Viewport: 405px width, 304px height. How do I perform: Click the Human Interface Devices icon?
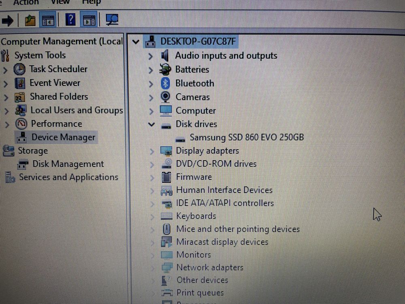coord(166,191)
